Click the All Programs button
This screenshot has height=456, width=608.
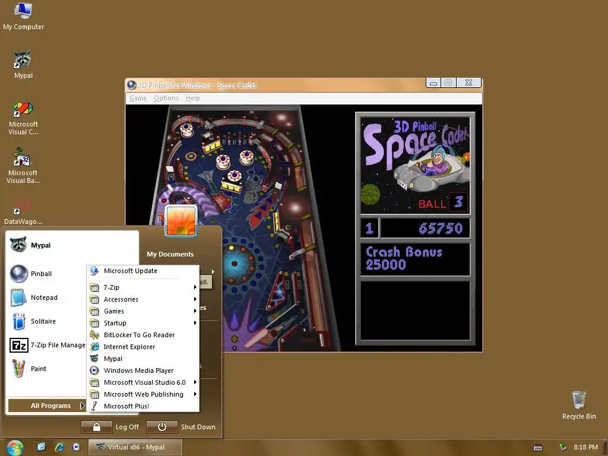(x=47, y=406)
